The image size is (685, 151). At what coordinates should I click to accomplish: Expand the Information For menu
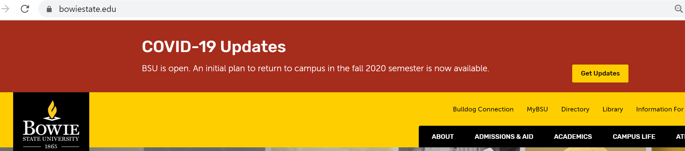[x=659, y=109]
